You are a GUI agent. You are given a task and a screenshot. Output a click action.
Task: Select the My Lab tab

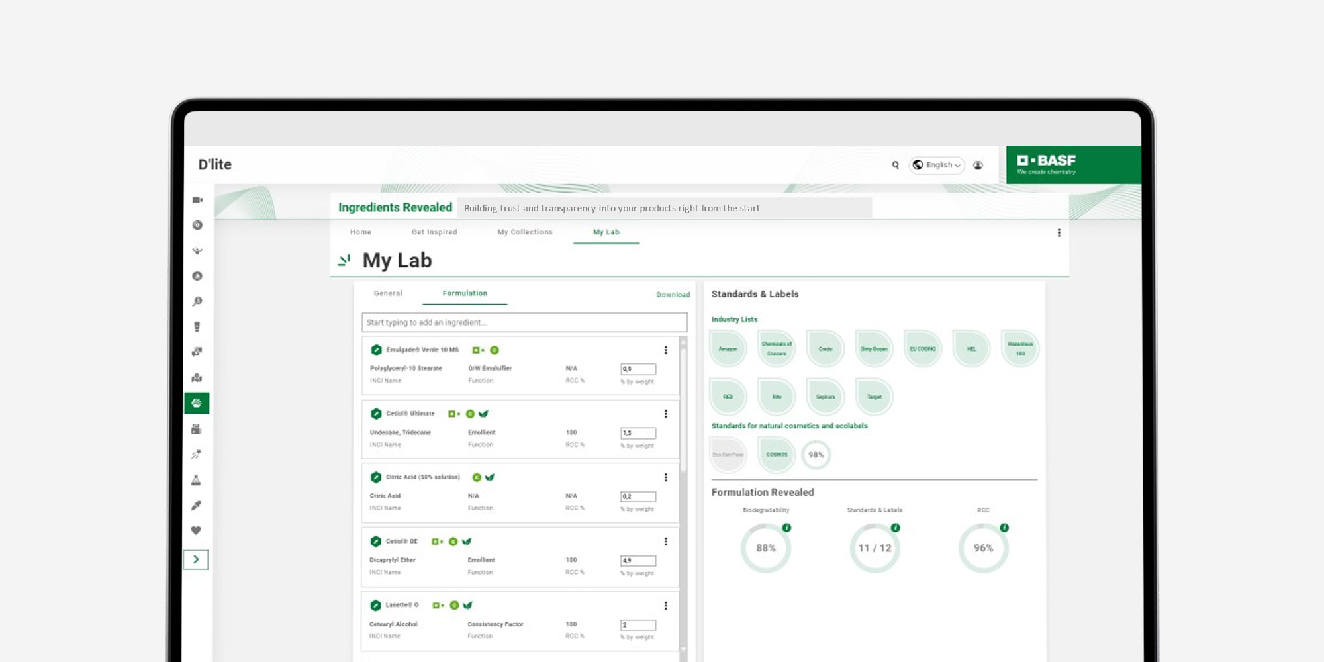(606, 232)
